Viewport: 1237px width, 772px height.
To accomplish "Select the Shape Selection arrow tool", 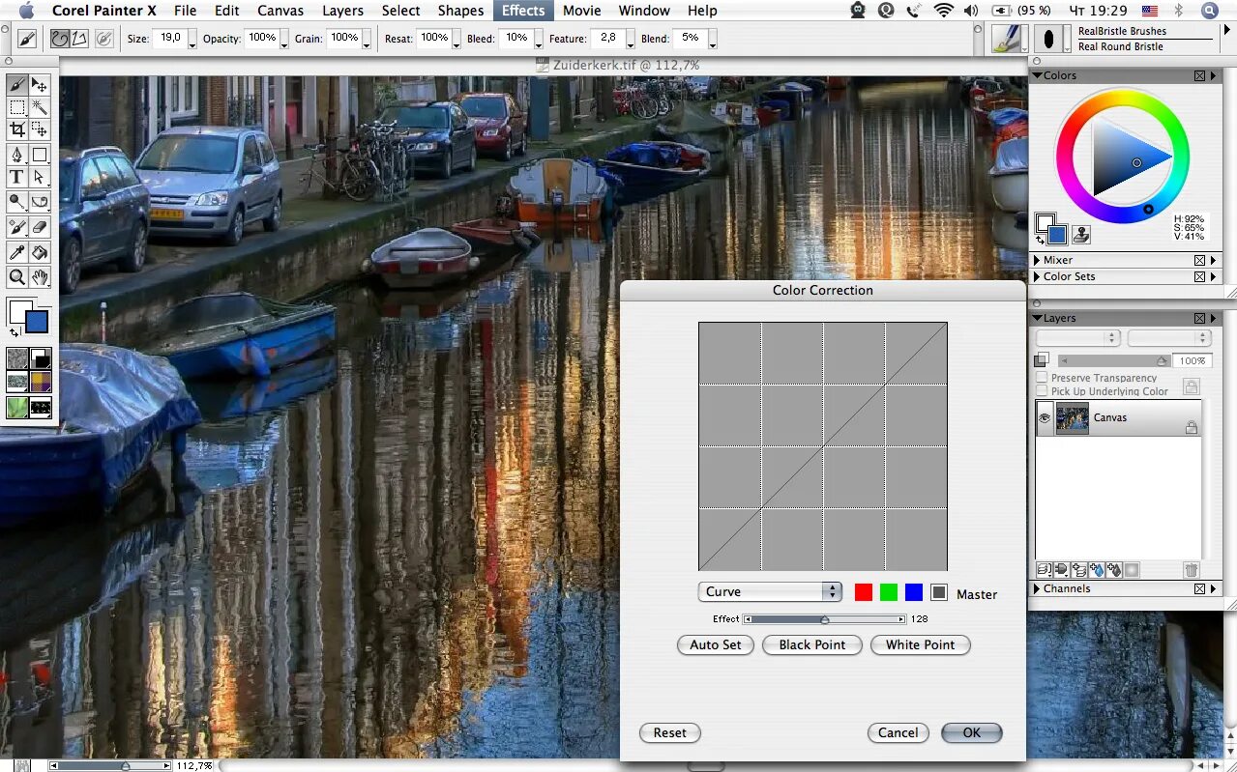I will click(40, 177).
